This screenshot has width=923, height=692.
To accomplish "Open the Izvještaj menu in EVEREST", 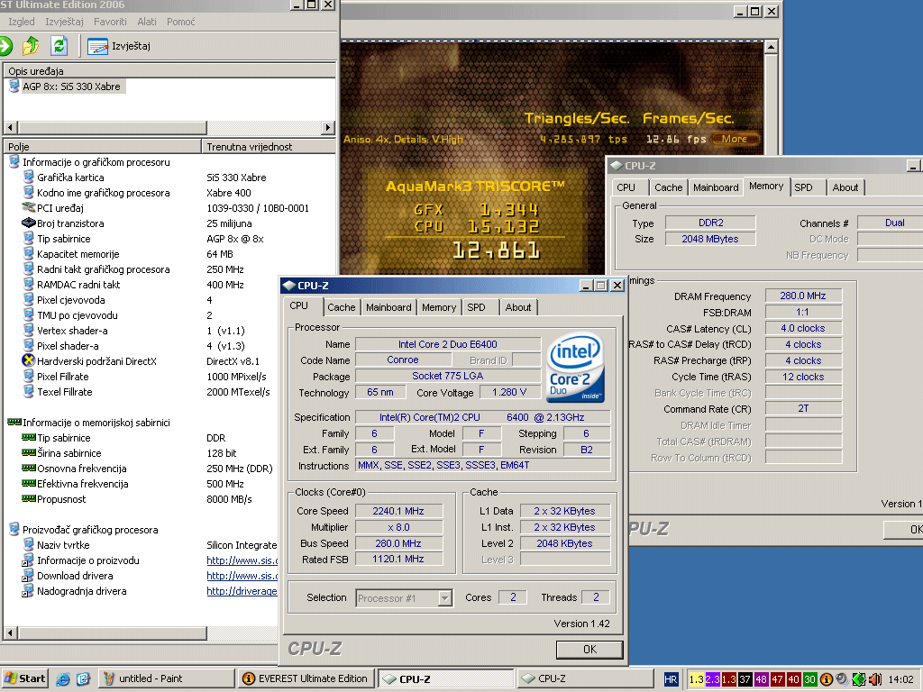I will (64, 22).
